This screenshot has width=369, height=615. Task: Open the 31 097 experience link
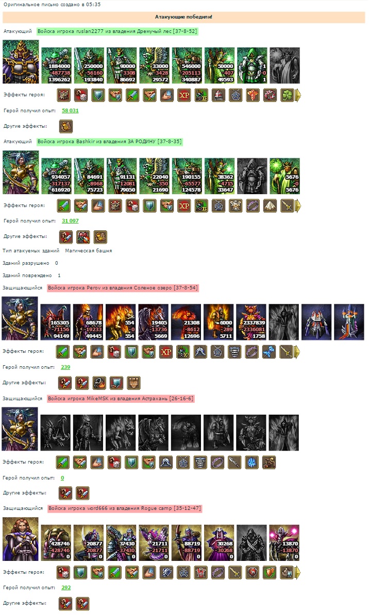coord(70,221)
